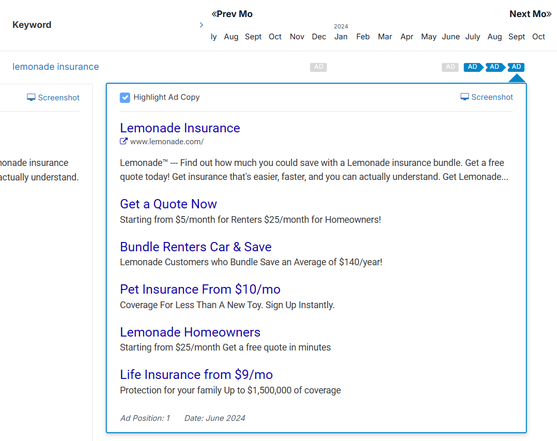This screenshot has height=441, width=557.
Task: Click the Date: June 2024 text
Action: pyautogui.click(x=214, y=418)
